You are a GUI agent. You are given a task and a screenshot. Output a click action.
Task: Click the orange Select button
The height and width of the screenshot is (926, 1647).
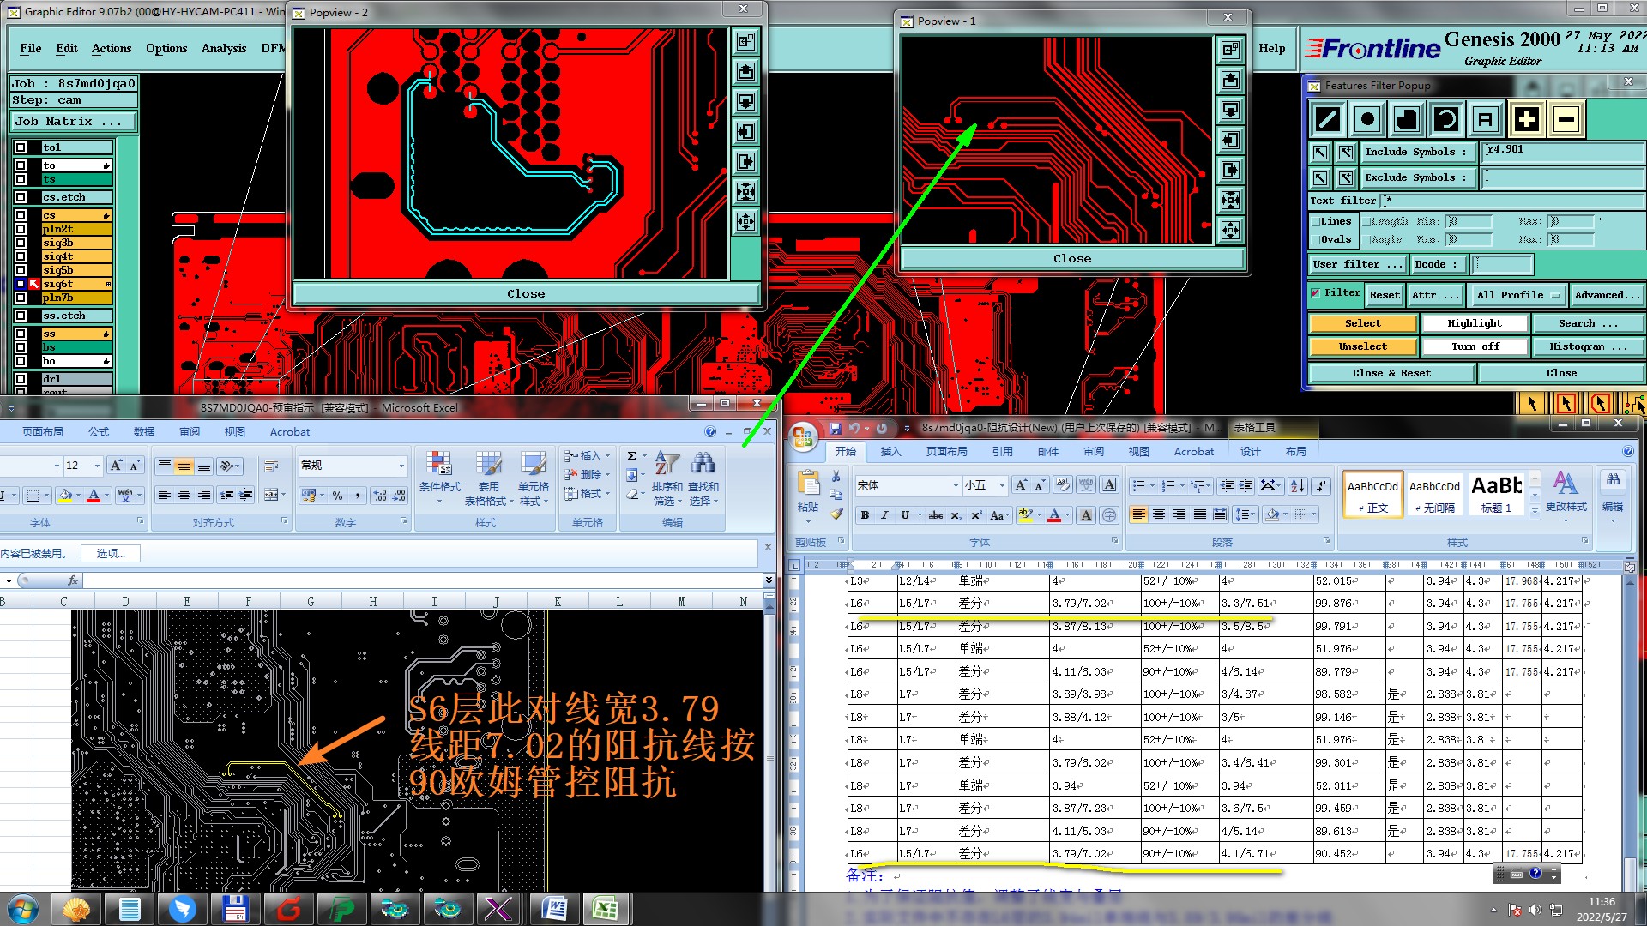pyautogui.click(x=1362, y=324)
